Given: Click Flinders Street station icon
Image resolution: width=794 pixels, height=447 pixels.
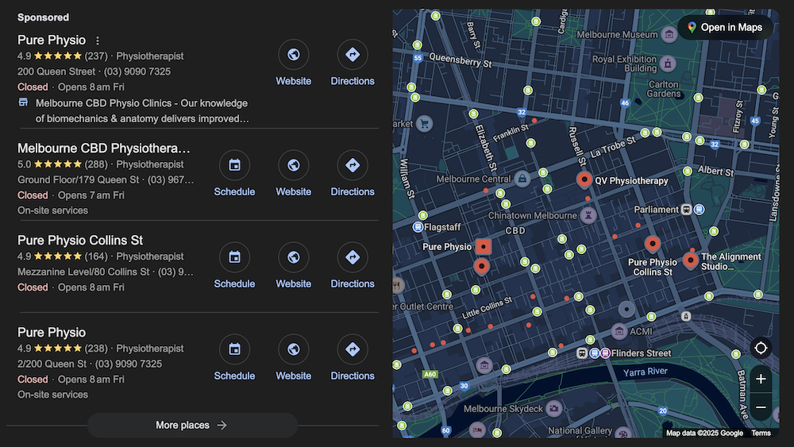Looking at the screenshot, I should [x=582, y=353].
